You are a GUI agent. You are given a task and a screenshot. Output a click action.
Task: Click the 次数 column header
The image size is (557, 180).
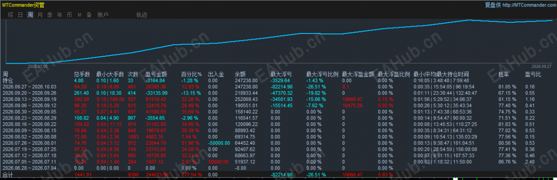pos(133,74)
